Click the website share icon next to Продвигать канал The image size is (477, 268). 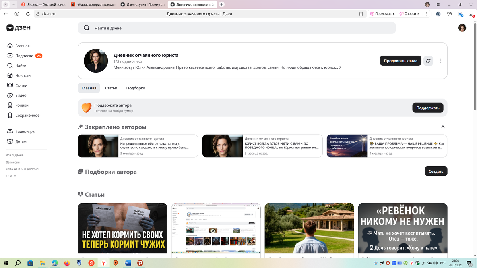(x=428, y=61)
